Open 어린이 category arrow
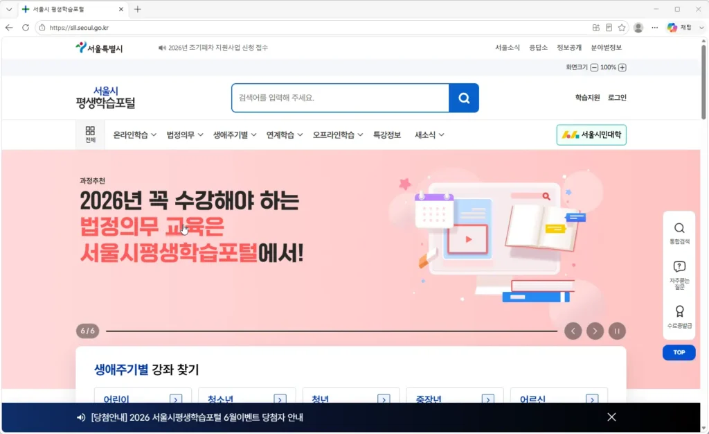Screen dimensions: 709x434 176,399
